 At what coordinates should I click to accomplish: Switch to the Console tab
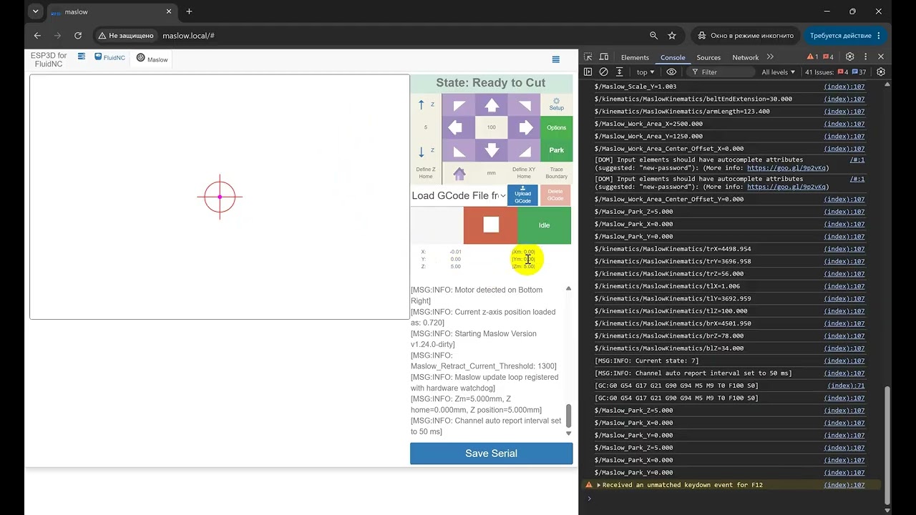(x=673, y=57)
